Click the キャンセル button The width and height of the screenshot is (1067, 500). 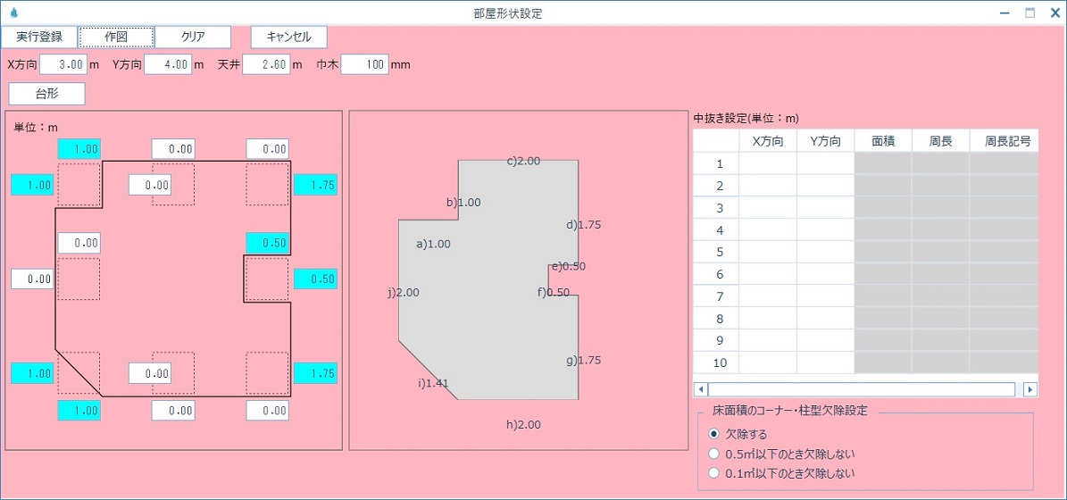click(289, 37)
